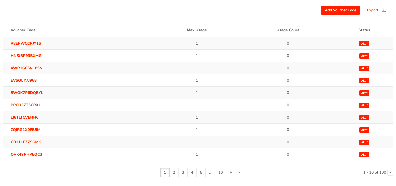This screenshot has width=396, height=186.
Task: Jump to page 10 of vouchers
Action: click(x=221, y=173)
